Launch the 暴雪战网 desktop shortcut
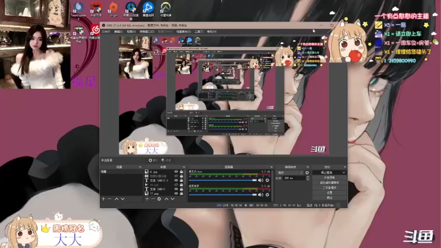This screenshot has height=248, width=441. point(148,9)
